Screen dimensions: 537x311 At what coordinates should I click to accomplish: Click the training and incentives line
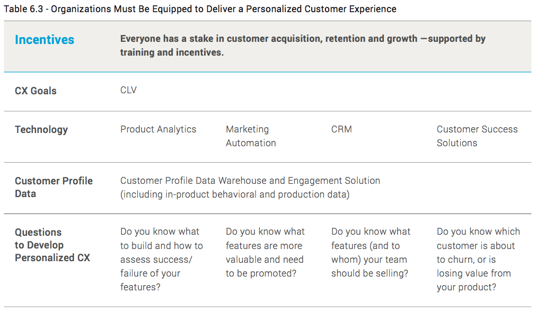(x=172, y=52)
